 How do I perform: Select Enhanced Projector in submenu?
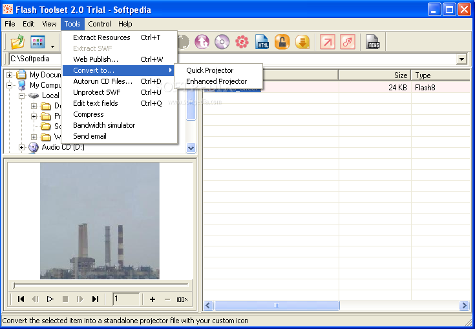coord(218,81)
